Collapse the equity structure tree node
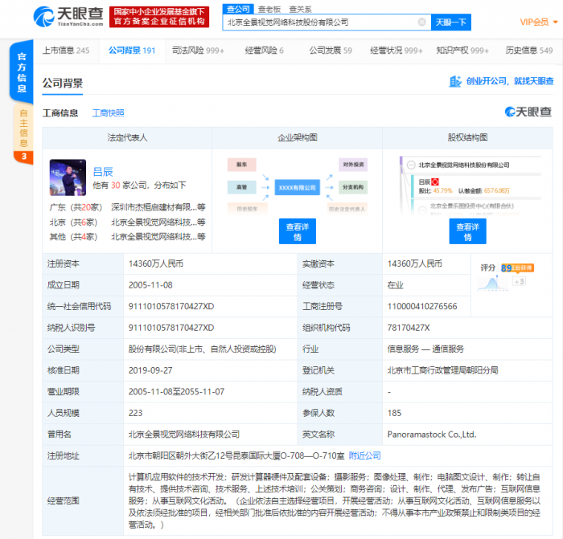Image resolution: width=563 pixels, height=539 pixels. click(x=410, y=165)
